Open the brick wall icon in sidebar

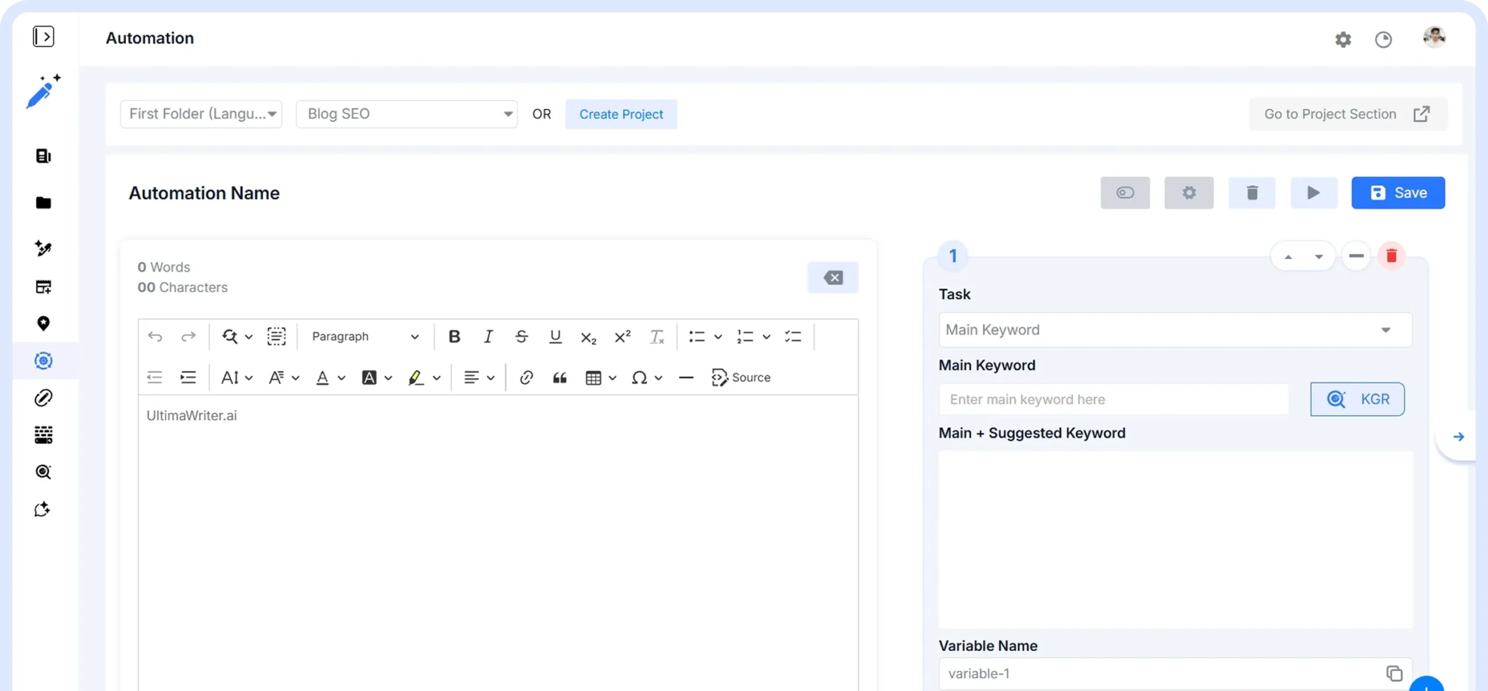44,435
